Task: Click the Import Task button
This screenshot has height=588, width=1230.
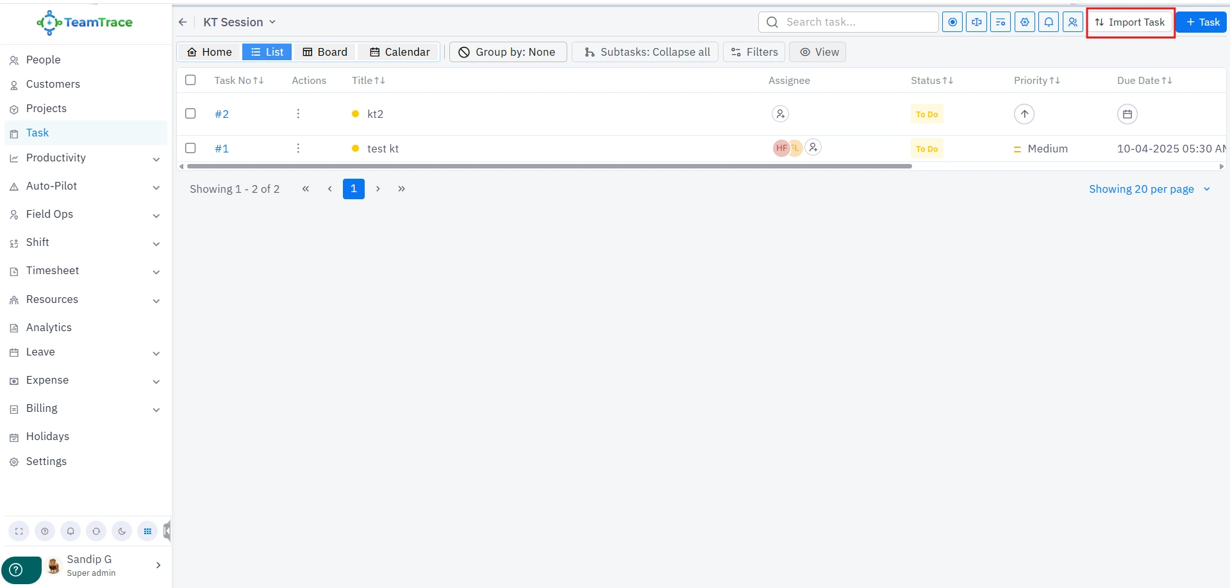Action: (x=1130, y=22)
